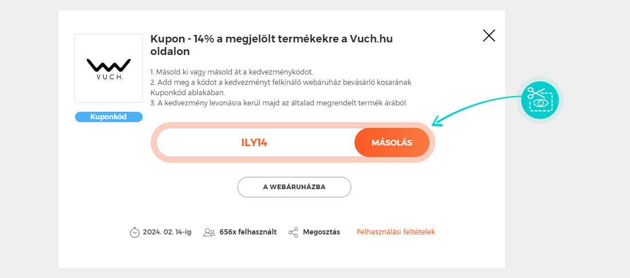
Task: Click the stopwatch expiry icon
Action: [x=135, y=232]
